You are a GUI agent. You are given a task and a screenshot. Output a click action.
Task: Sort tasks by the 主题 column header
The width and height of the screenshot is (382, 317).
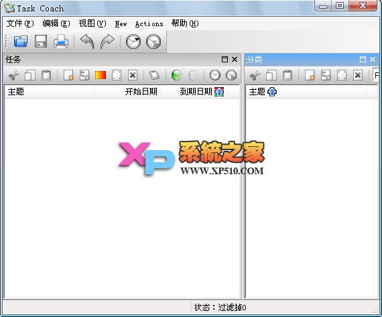coord(50,92)
